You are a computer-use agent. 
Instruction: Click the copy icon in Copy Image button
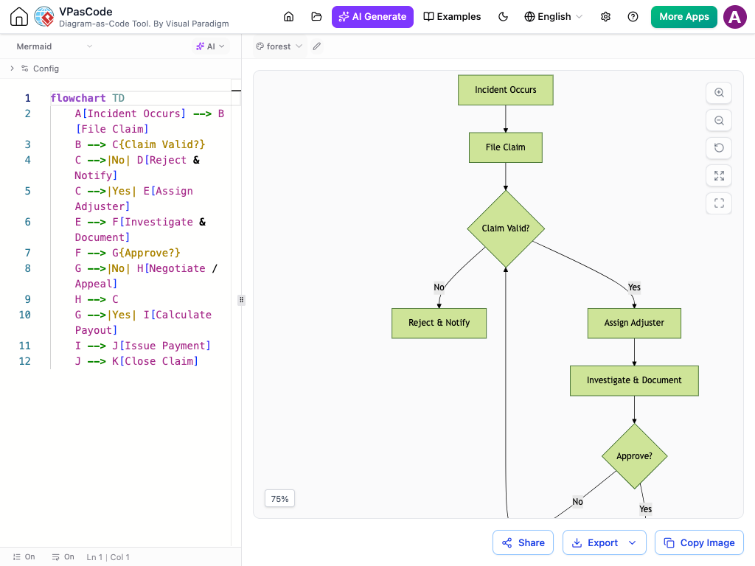669,543
